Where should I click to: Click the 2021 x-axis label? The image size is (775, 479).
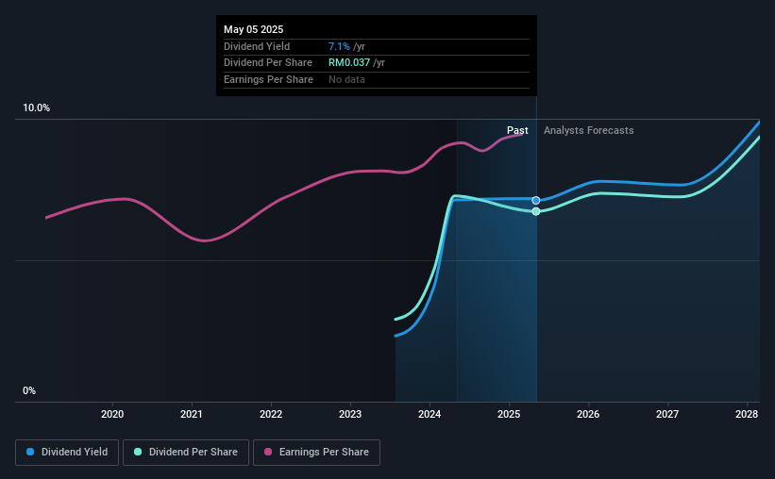tap(192, 414)
